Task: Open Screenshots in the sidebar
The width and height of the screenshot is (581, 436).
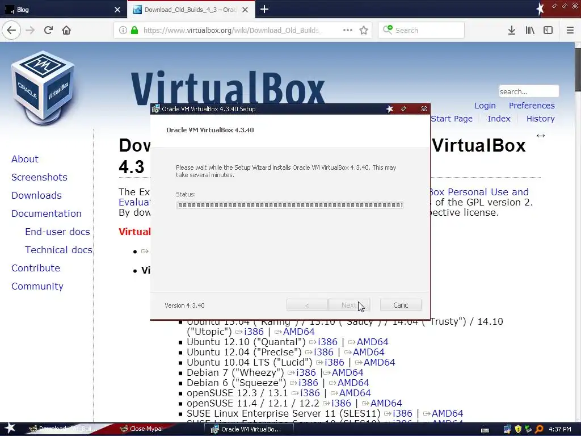Action: tap(39, 177)
